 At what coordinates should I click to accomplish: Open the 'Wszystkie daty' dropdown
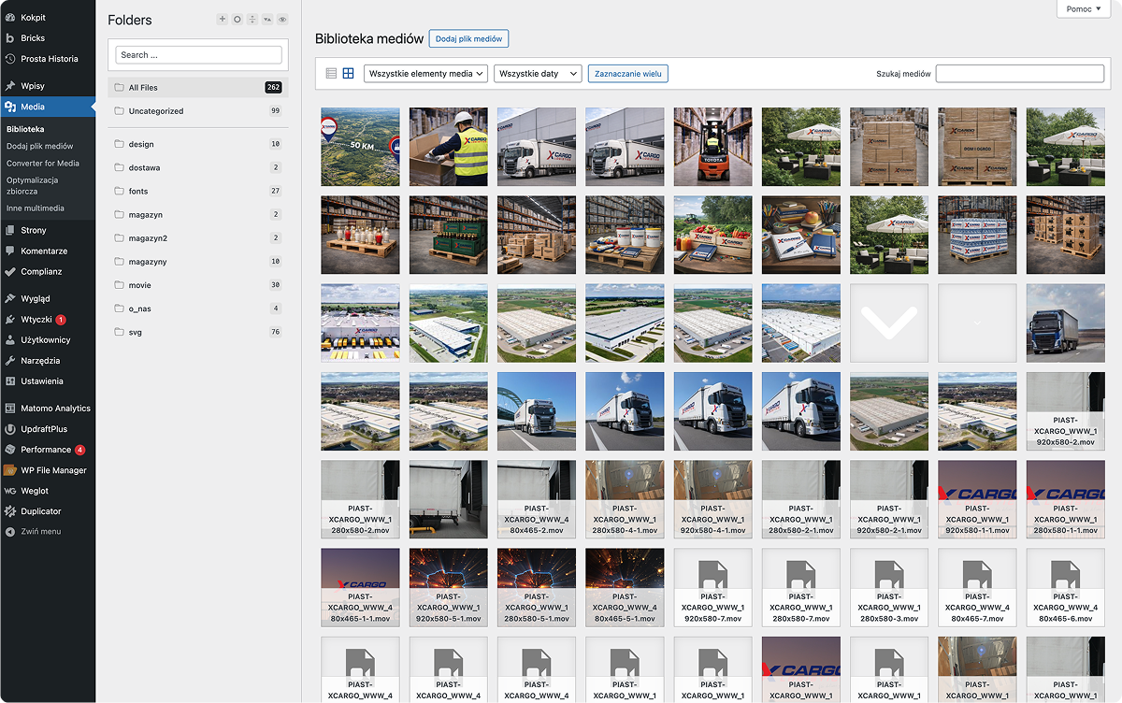538,73
